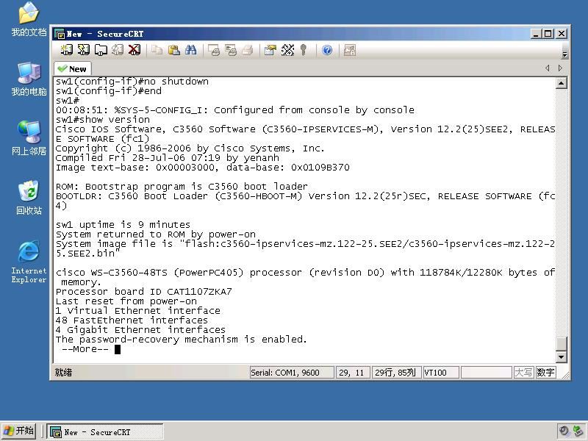Click the SecureCRT taskbar button

105,432
